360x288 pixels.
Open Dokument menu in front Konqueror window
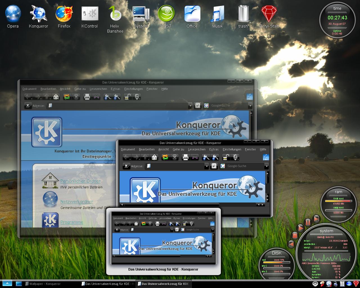click(x=128, y=149)
